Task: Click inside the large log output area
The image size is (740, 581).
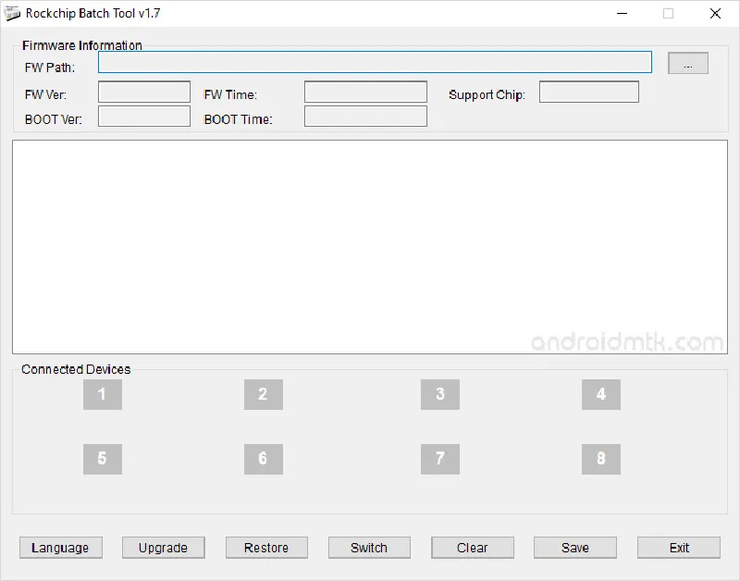Action: coord(370,247)
